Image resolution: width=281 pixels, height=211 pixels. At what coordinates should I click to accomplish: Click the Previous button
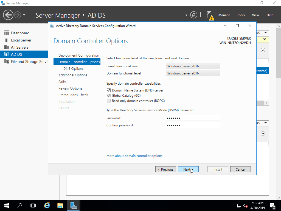(x=165, y=169)
